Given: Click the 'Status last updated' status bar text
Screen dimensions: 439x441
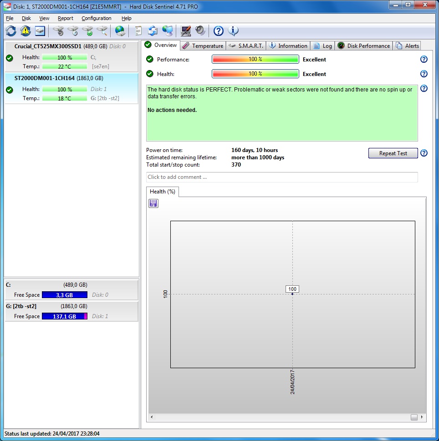Looking at the screenshot, I should click(x=52, y=434).
